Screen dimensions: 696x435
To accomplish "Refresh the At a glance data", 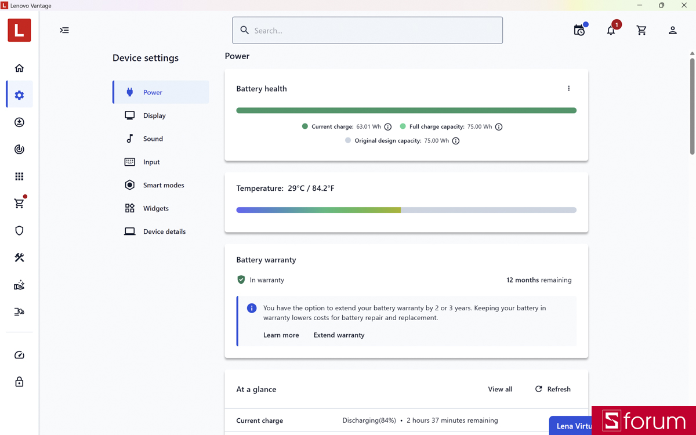I will point(553,389).
